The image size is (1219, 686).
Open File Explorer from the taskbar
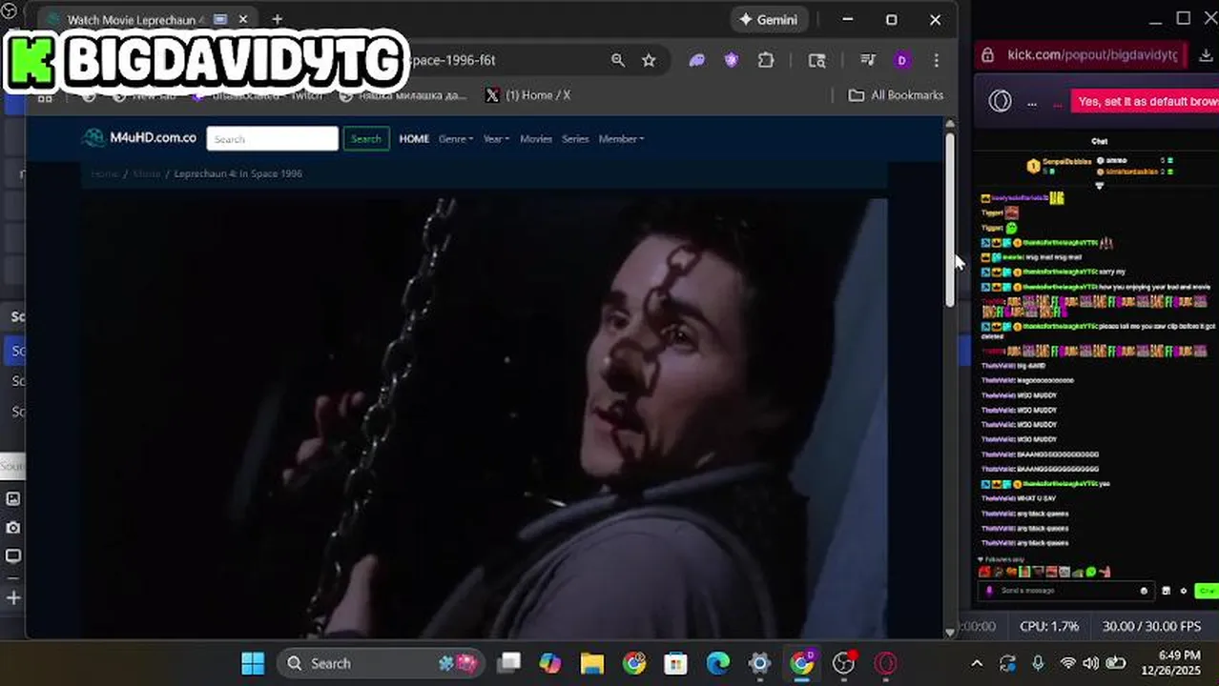(592, 663)
